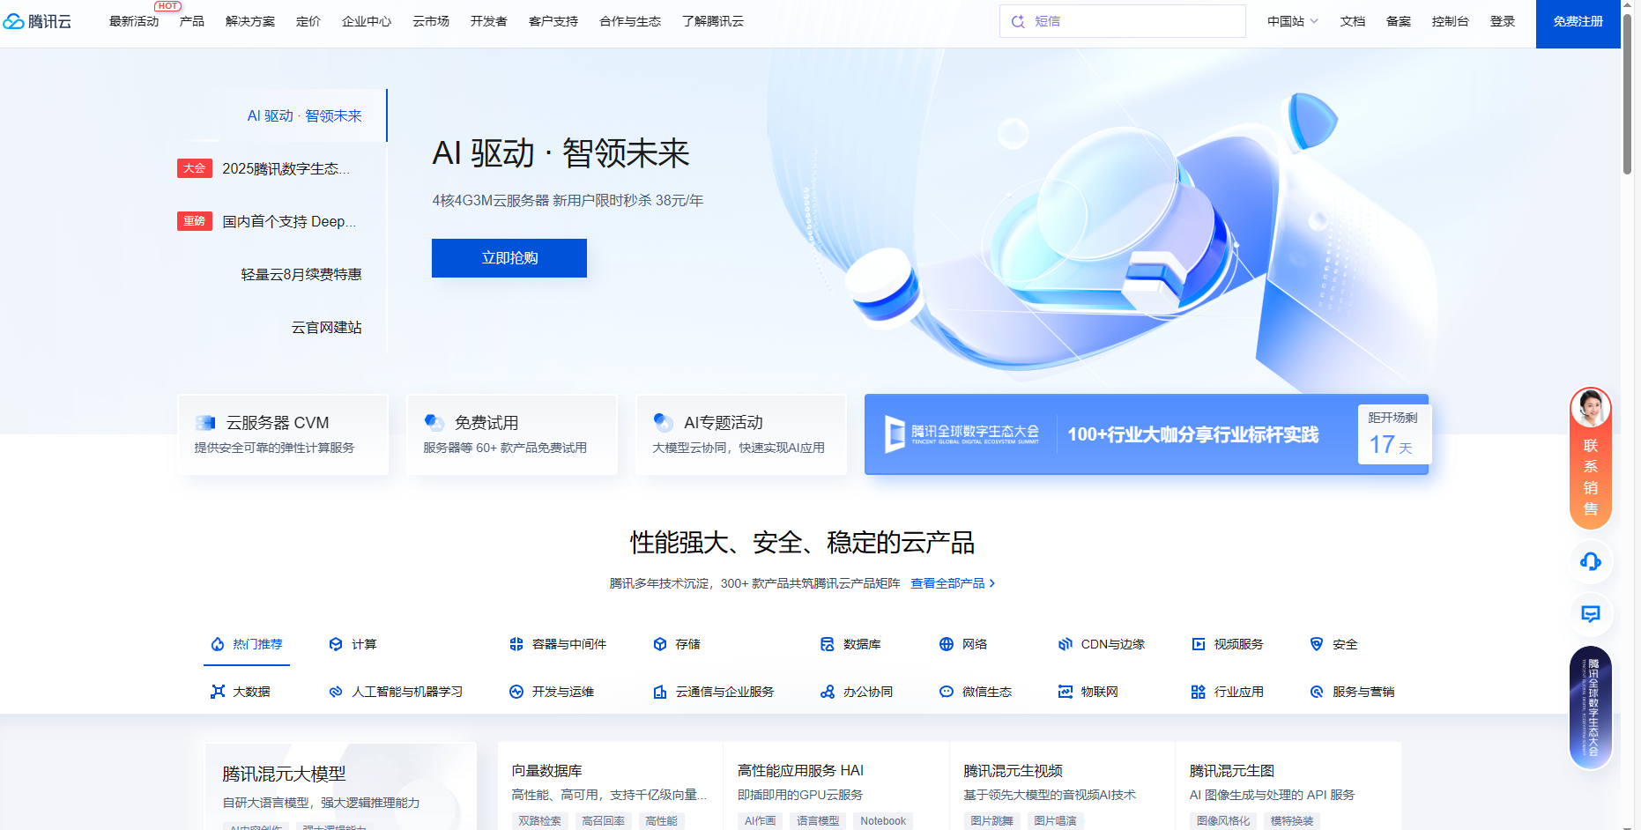Click the 数据库 icon
Viewport: 1641px width, 830px height.
(828, 644)
